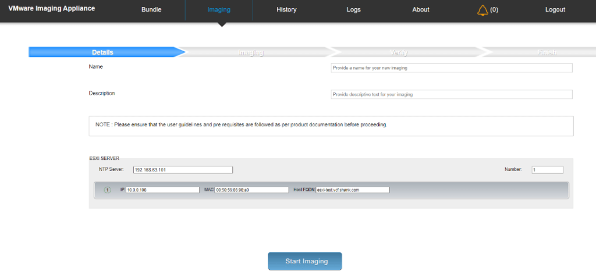Click the ESXI SERVER section label
The image size is (596, 271).
(104, 159)
